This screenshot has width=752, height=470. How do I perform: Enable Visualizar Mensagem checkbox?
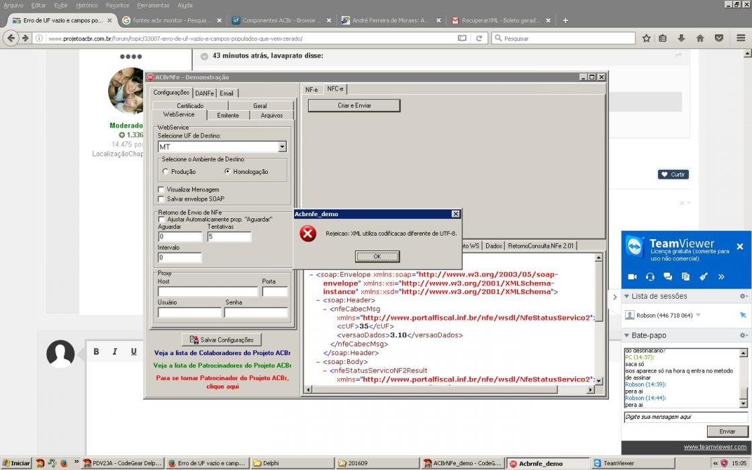coord(161,189)
